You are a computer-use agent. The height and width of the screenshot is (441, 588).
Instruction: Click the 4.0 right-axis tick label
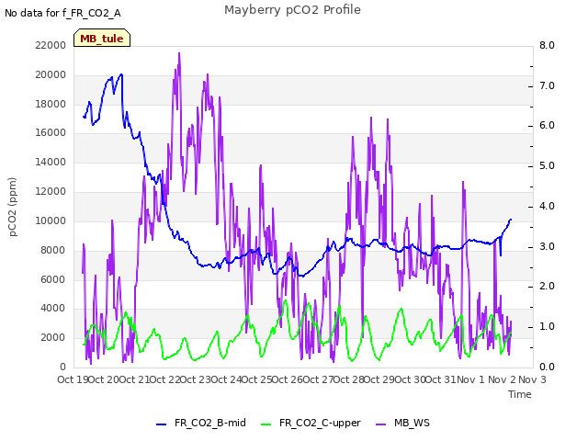click(x=547, y=206)
